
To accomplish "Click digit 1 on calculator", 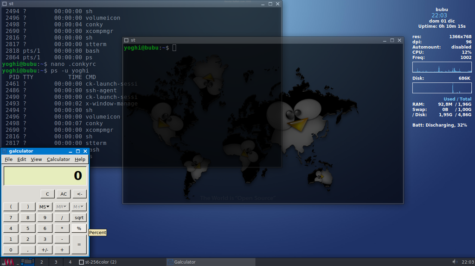I will tap(11, 239).
